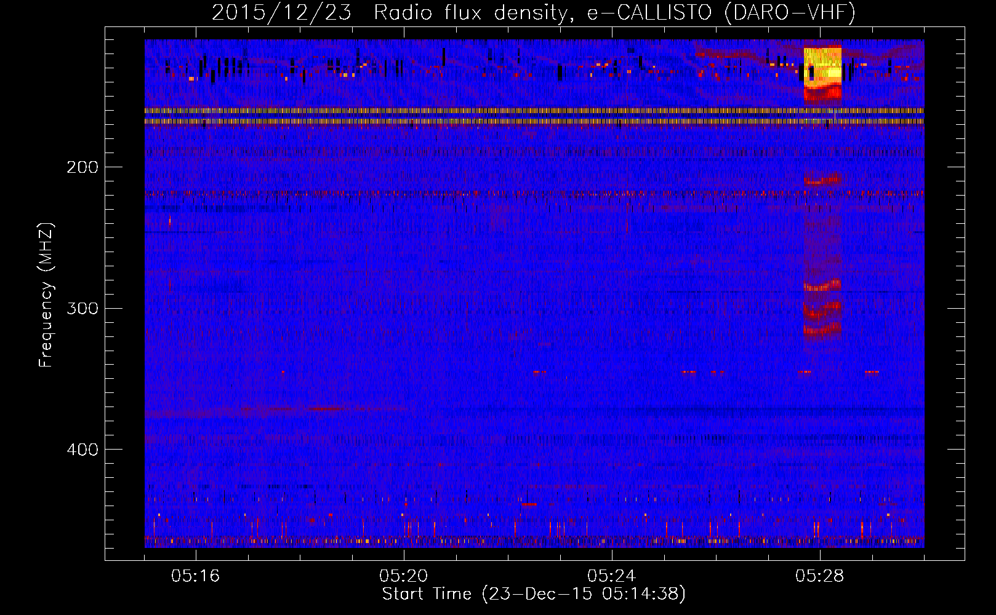The image size is (996, 615).
Task: Click the bright yellow radio burst near 05:28
Action: coord(822,68)
